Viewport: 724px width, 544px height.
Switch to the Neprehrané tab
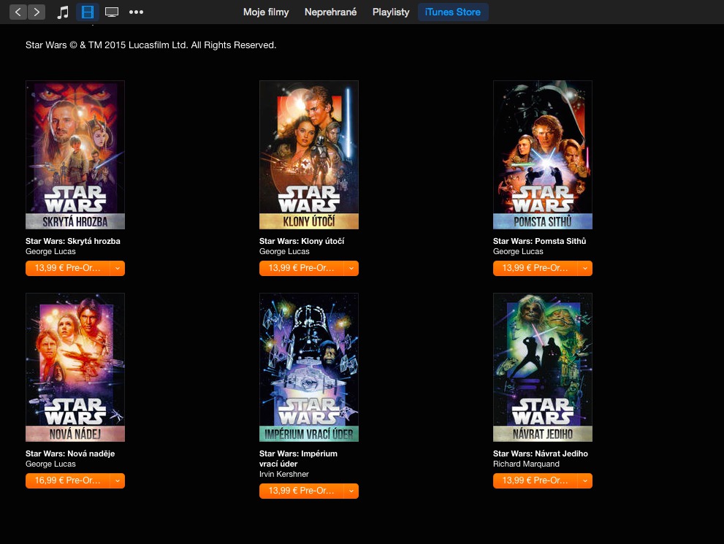click(x=331, y=12)
